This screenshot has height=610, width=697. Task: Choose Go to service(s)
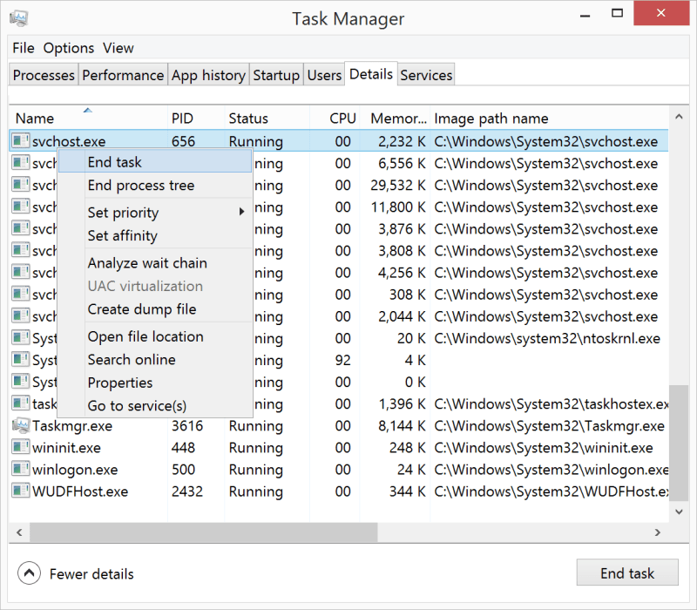(x=155, y=405)
